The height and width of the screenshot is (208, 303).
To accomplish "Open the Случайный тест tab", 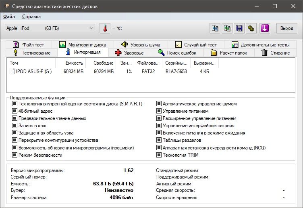I will (196, 45).
